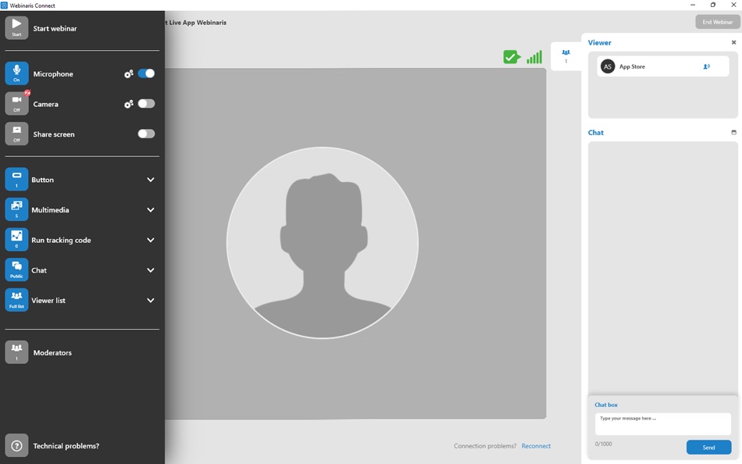Click in the chat message input field

click(662, 423)
